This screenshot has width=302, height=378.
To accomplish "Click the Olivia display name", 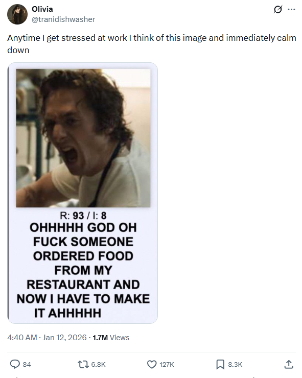I will coord(42,9).
